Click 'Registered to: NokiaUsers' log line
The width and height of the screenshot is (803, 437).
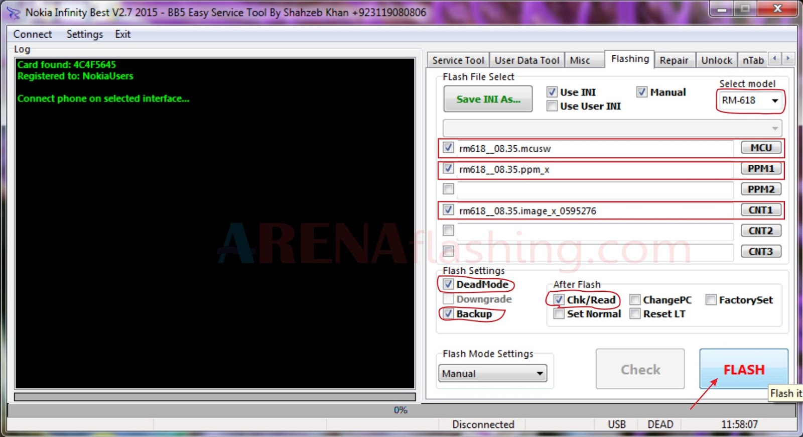tap(75, 76)
